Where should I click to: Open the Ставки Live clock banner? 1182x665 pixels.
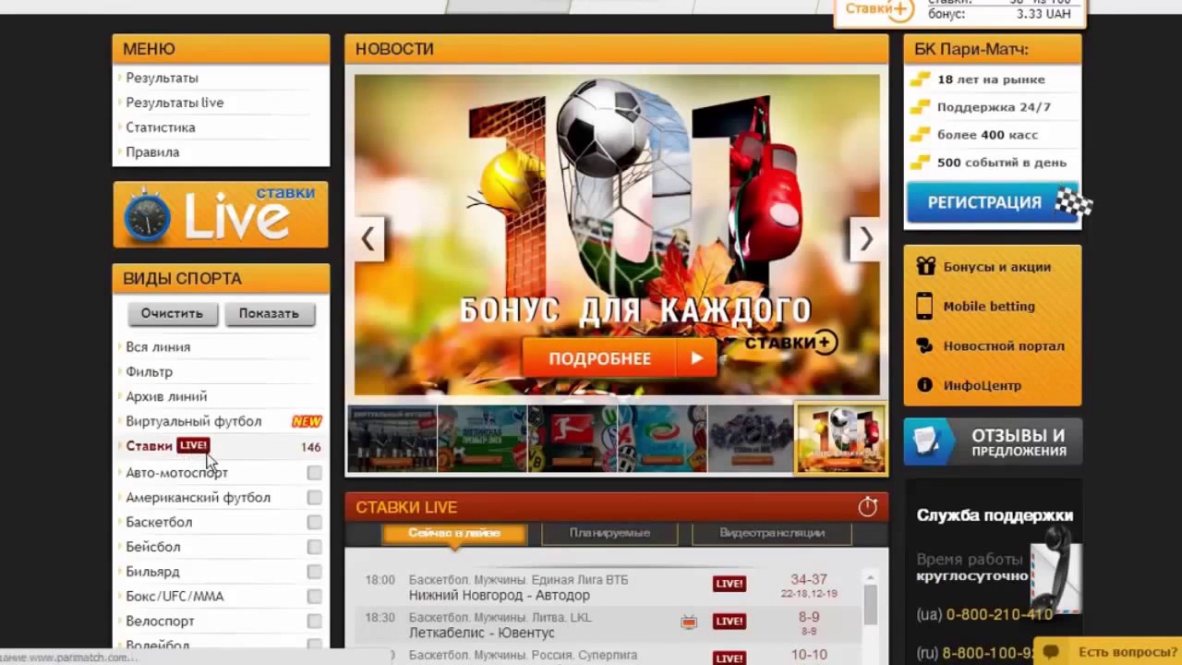(221, 214)
